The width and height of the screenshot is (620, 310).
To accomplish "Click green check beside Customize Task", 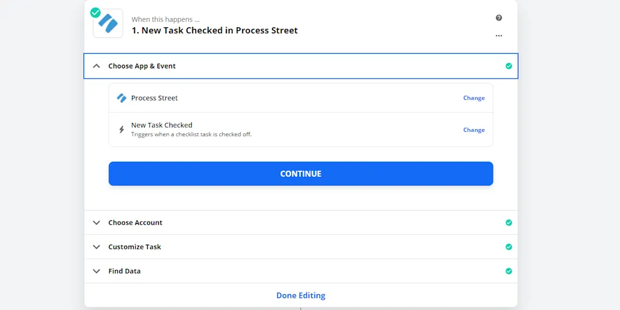I will (509, 247).
